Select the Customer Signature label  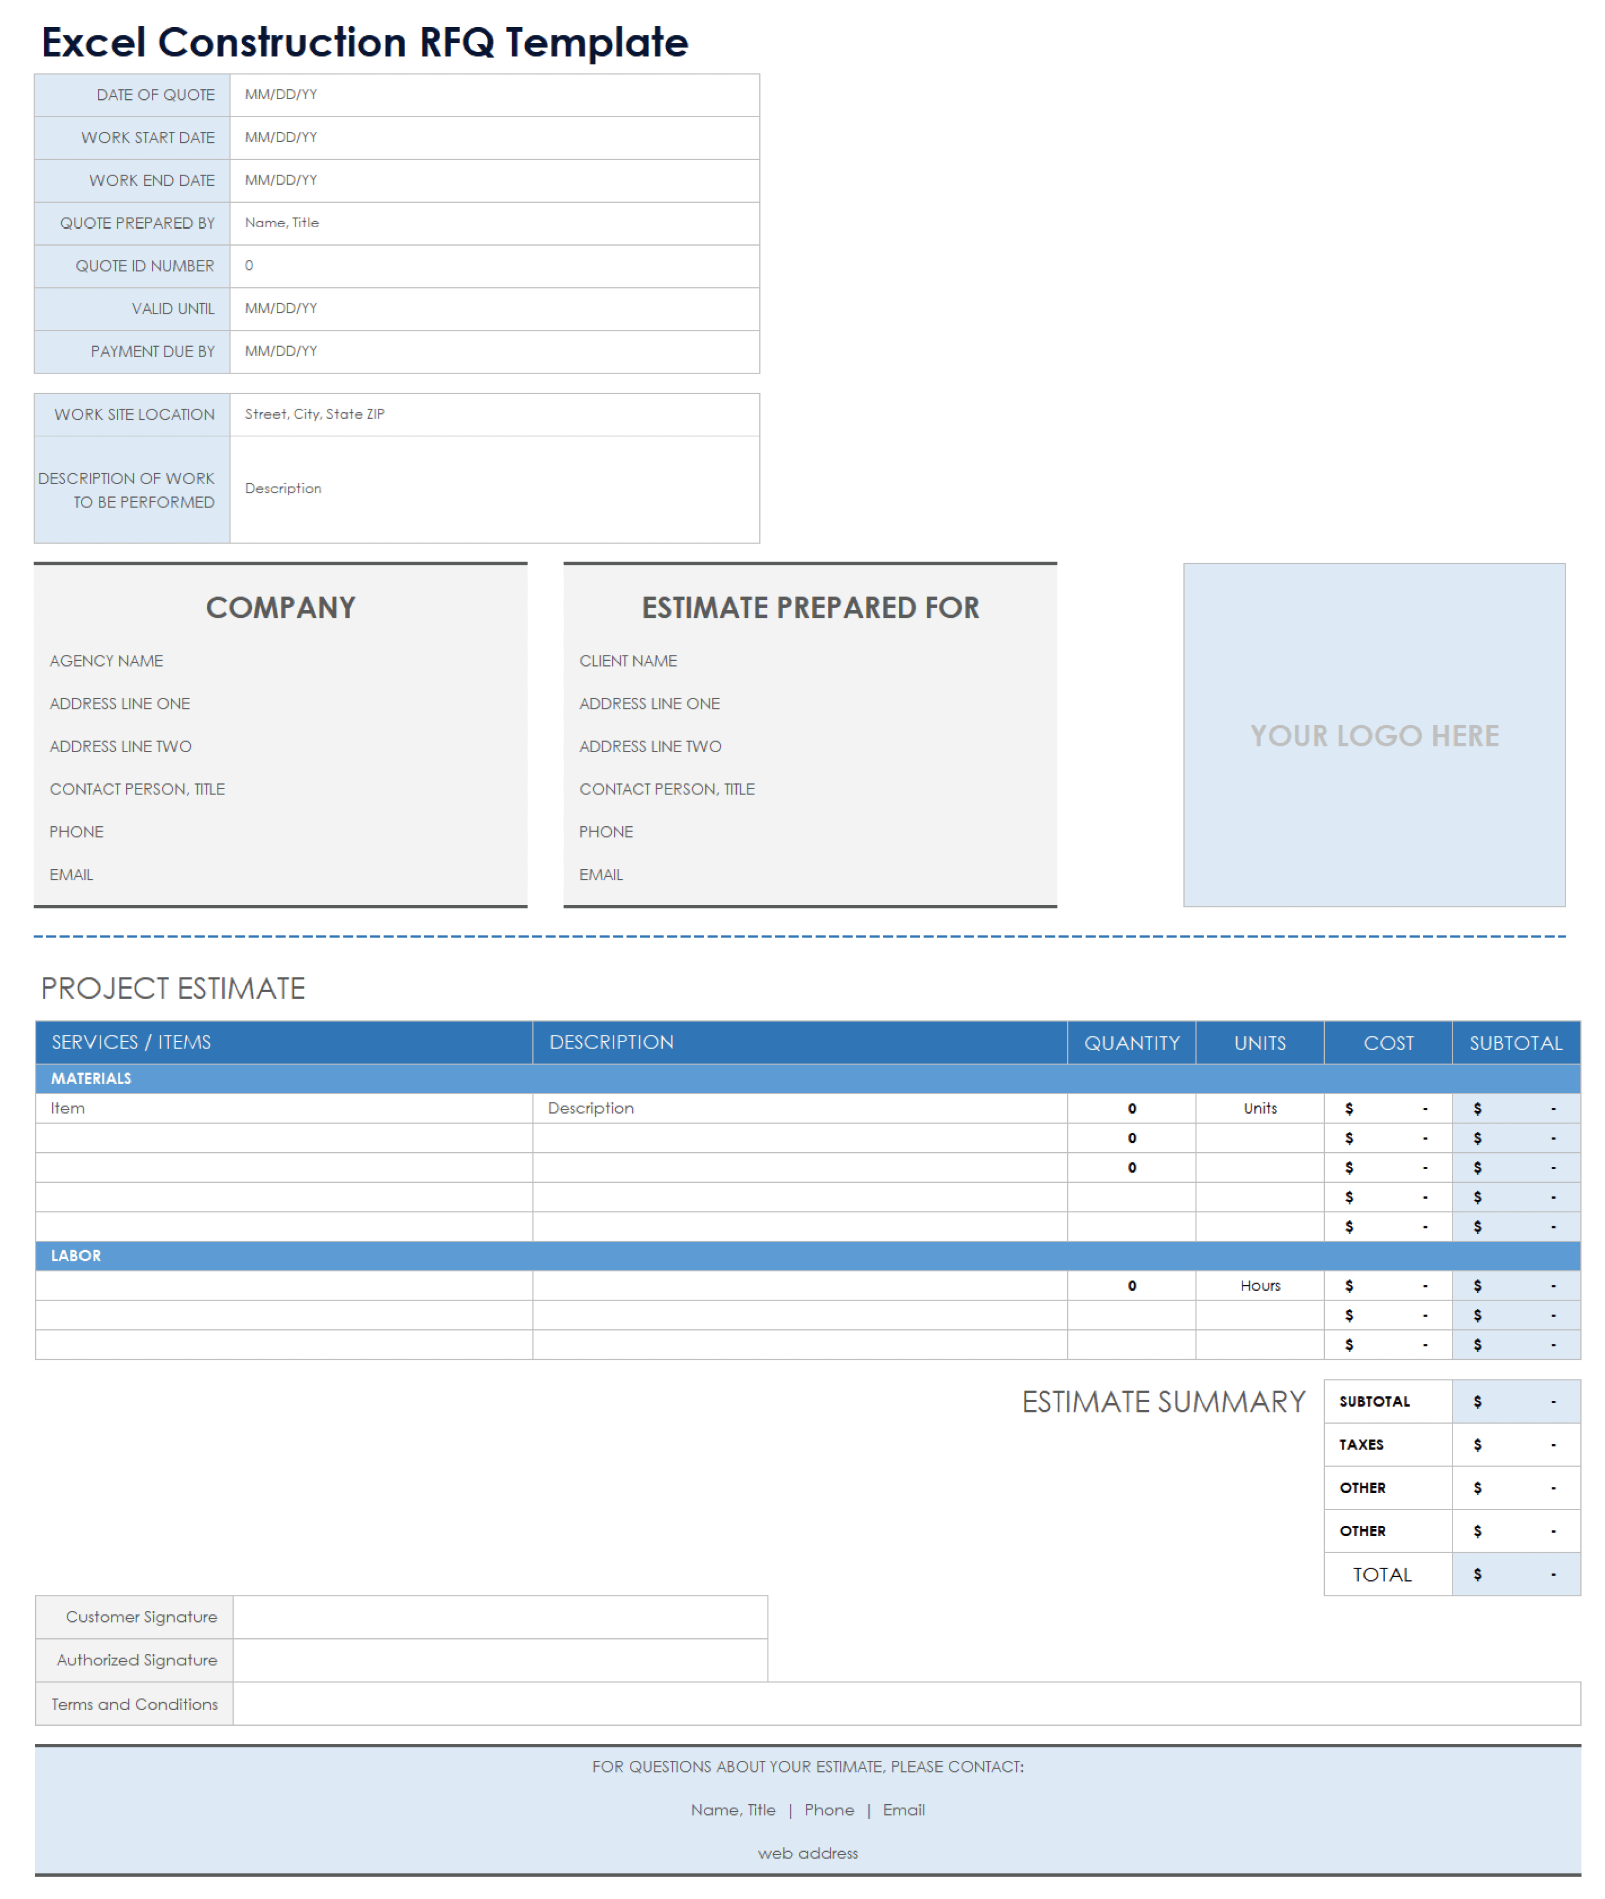tap(141, 1618)
